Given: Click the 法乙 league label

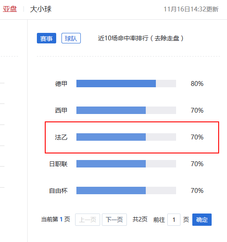Looking at the screenshot, I should pos(61,137).
